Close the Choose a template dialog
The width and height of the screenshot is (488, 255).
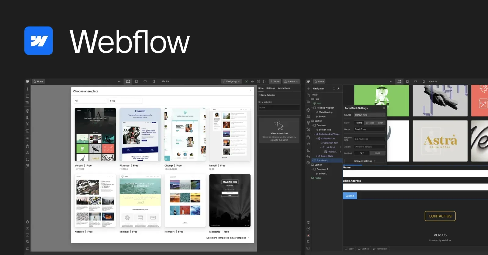pyautogui.click(x=251, y=91)
